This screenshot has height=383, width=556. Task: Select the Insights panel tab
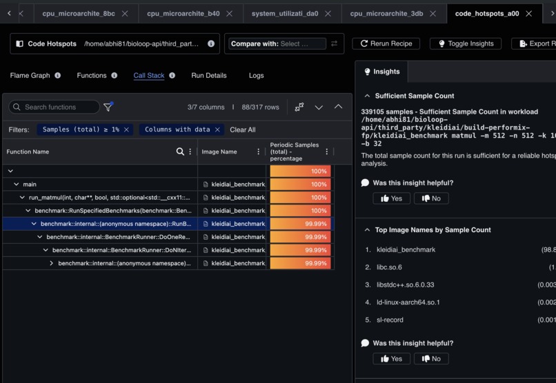click(x=382, y=72)
